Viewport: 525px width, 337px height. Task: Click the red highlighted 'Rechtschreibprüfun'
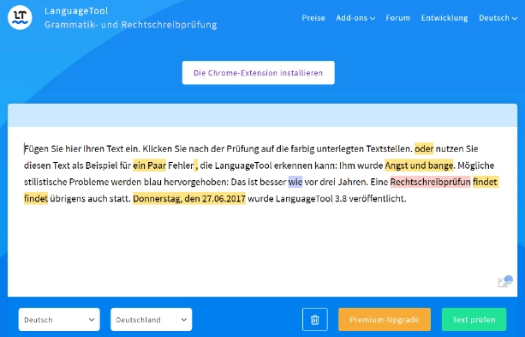click(x=430, y=182)
